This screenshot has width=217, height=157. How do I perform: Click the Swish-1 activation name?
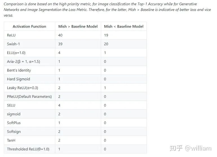pyautogui.click(x=14, y=44)
